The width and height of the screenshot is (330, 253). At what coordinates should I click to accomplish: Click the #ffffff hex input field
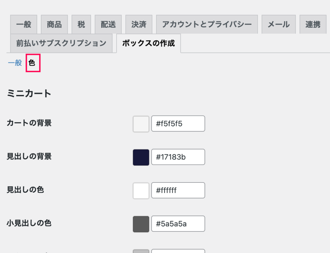click(x=178, y=190)
